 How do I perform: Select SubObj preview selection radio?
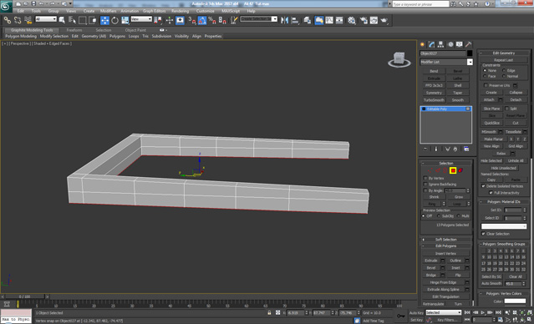pos(438,216)
